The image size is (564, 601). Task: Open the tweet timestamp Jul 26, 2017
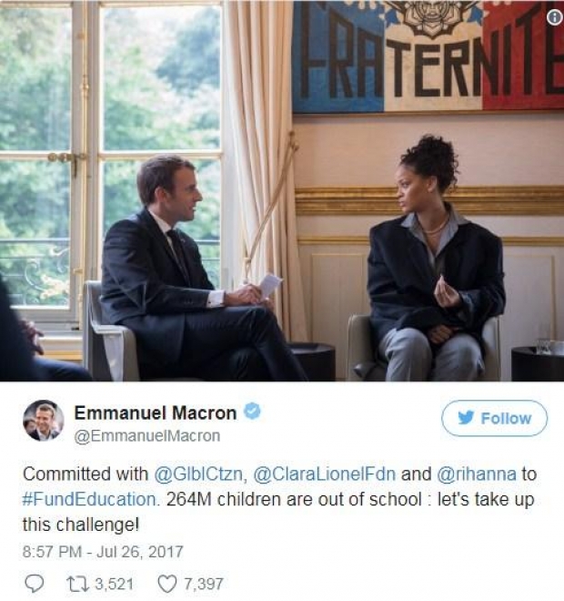coord(103,552)
